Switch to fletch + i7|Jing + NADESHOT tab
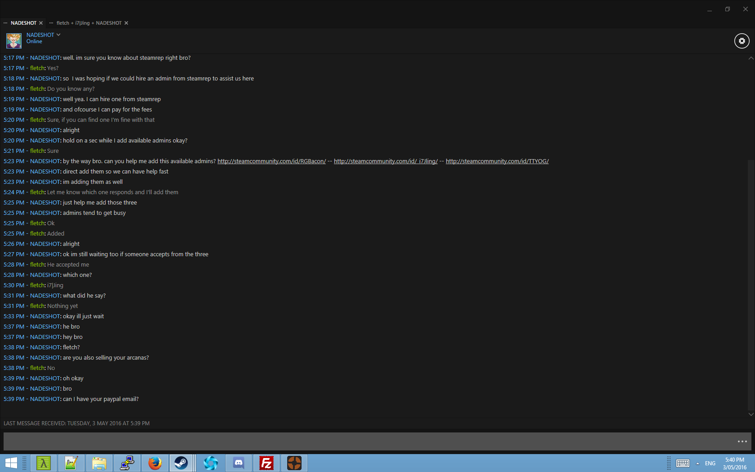The width and height of the screenshot is (755, 472). point(89,23)
